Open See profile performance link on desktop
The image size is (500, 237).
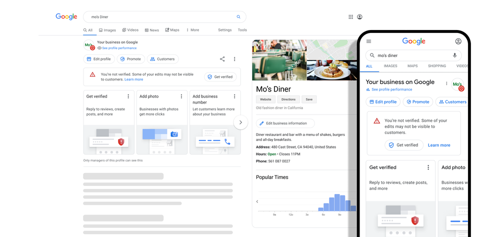(x=116, y=48)
